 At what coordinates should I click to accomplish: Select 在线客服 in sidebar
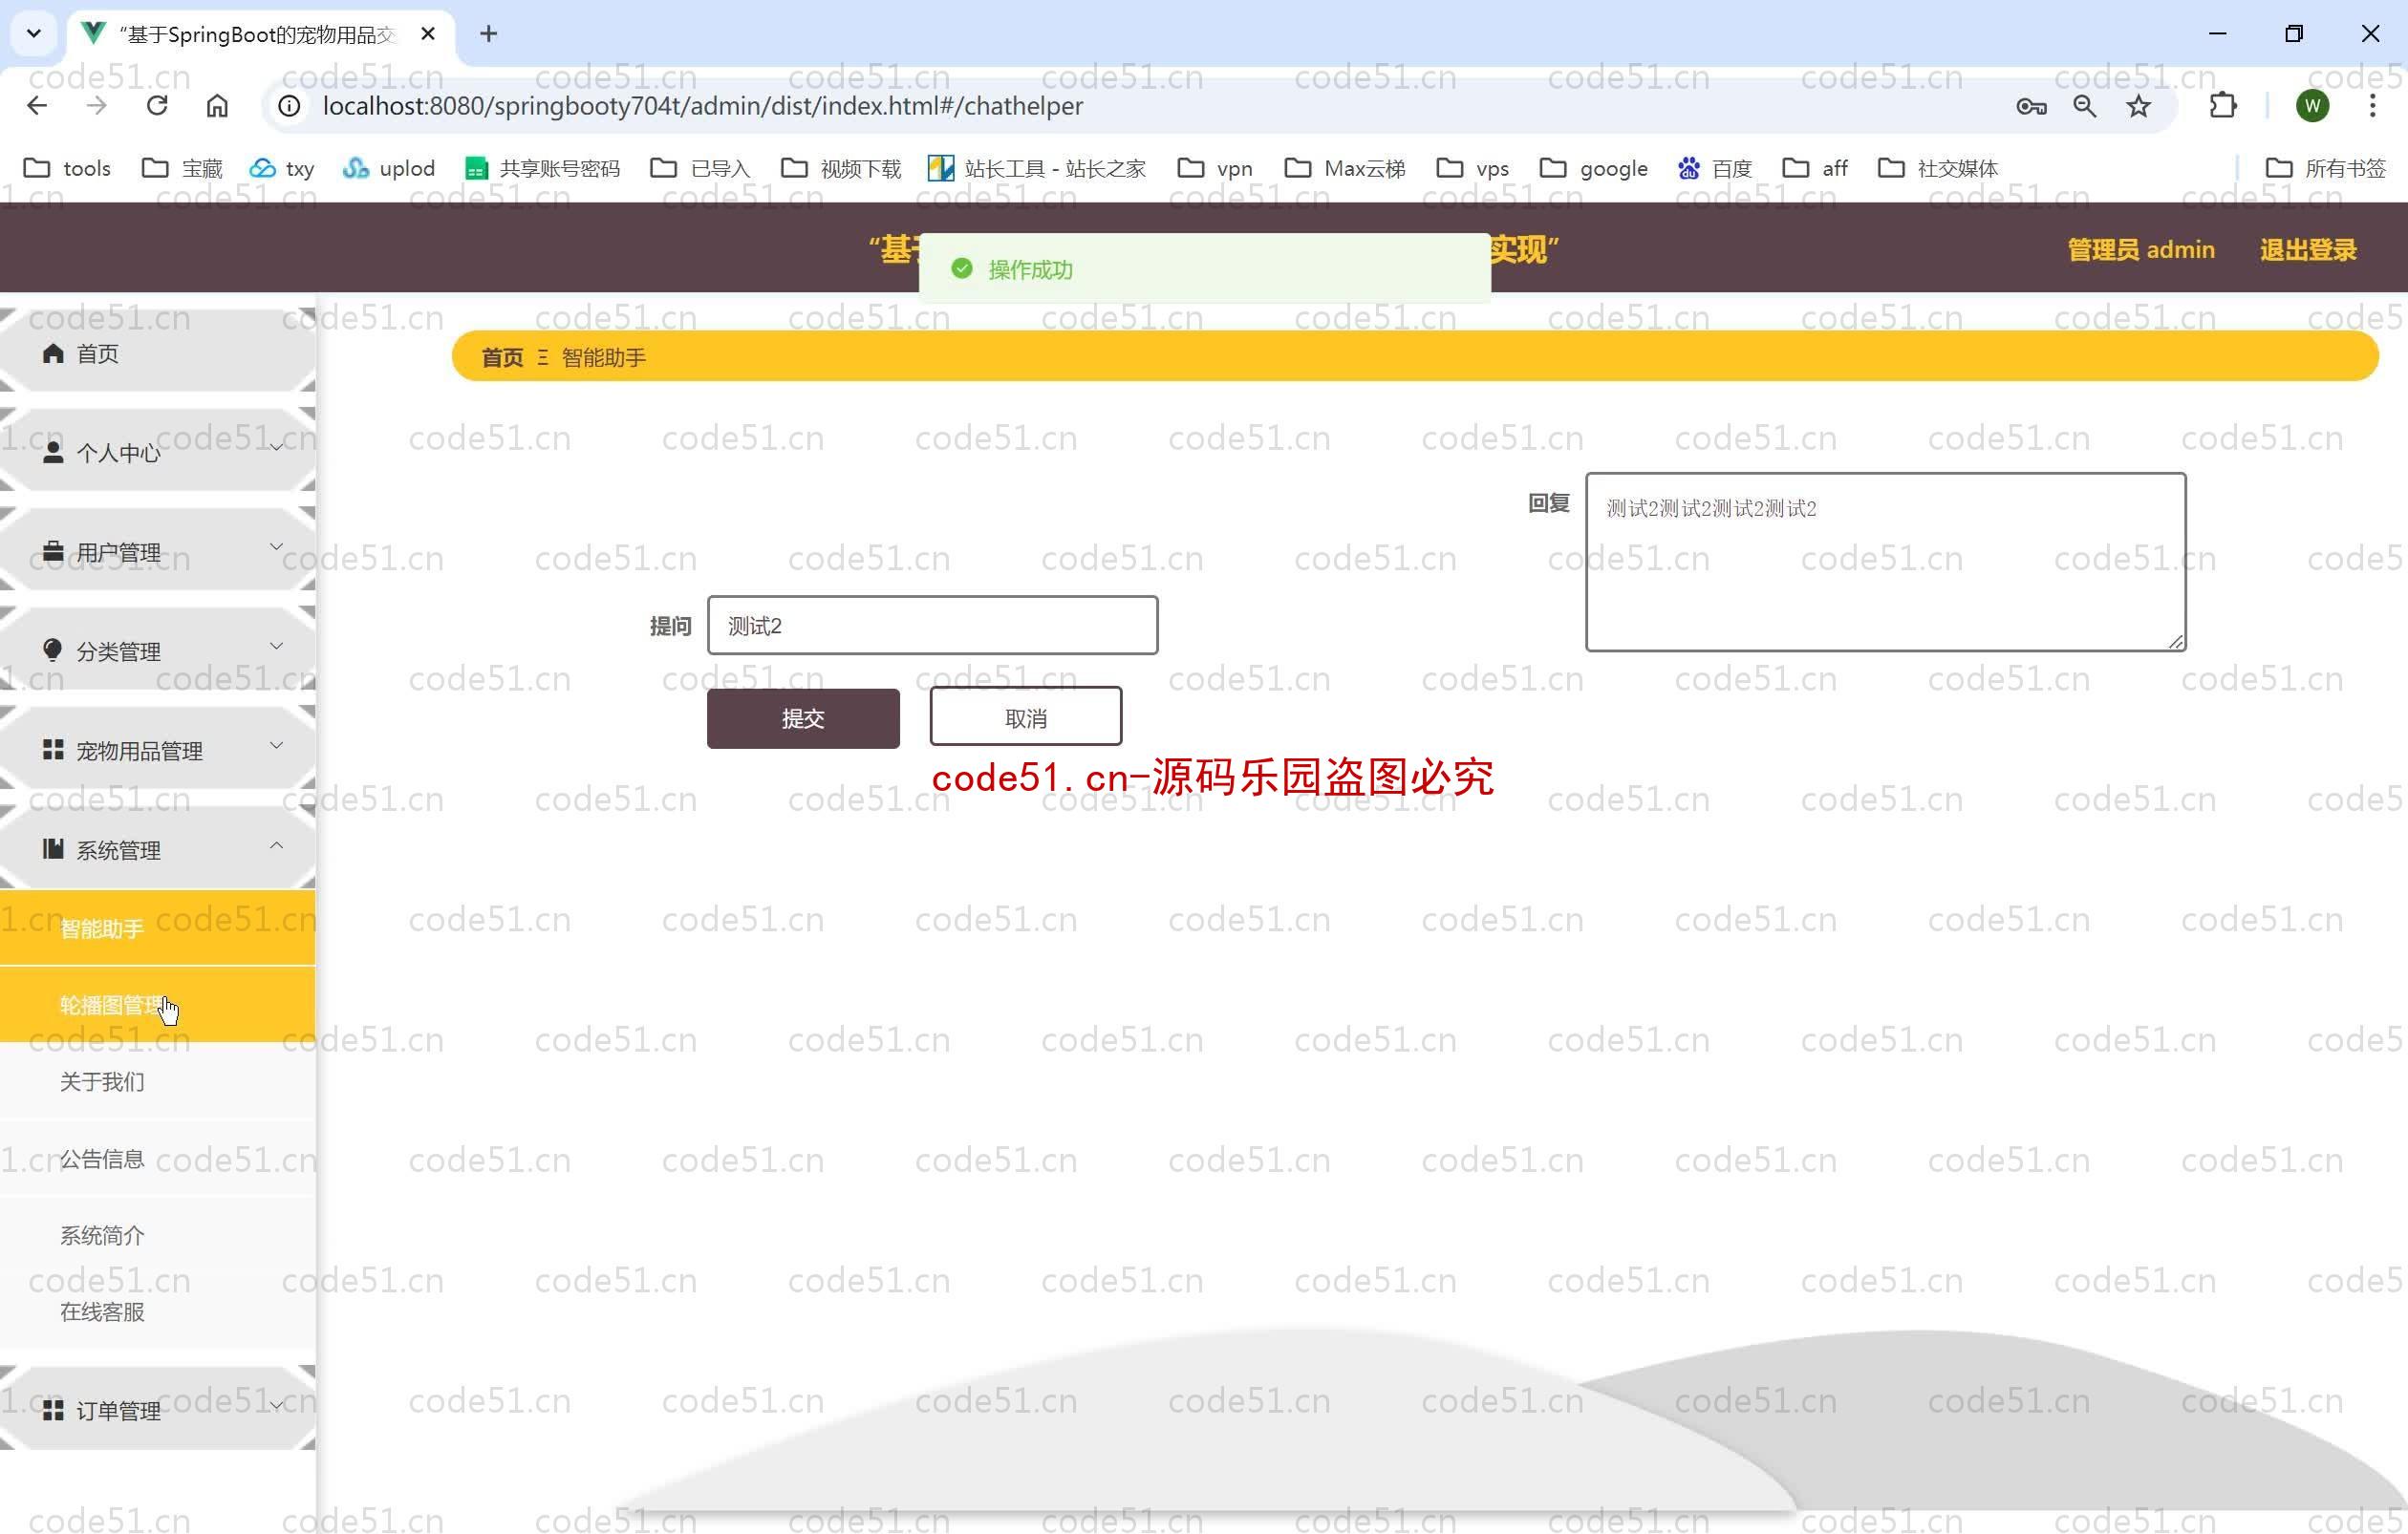[x=158, y=1312]
